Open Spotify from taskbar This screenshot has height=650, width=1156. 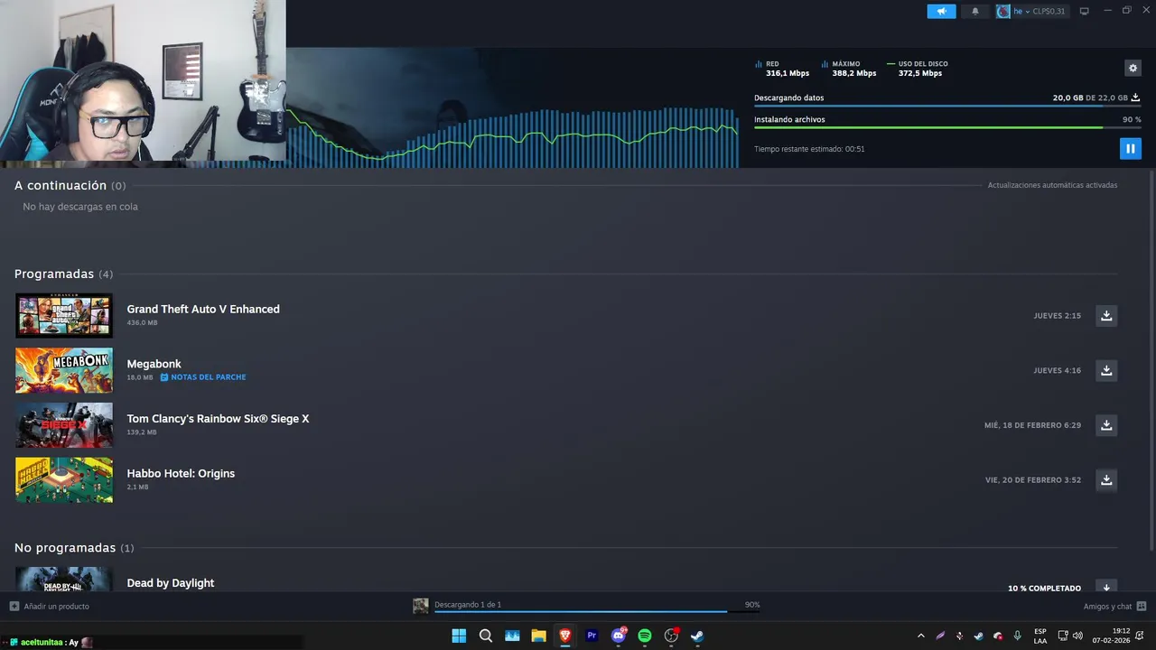(x=645, y=636)
